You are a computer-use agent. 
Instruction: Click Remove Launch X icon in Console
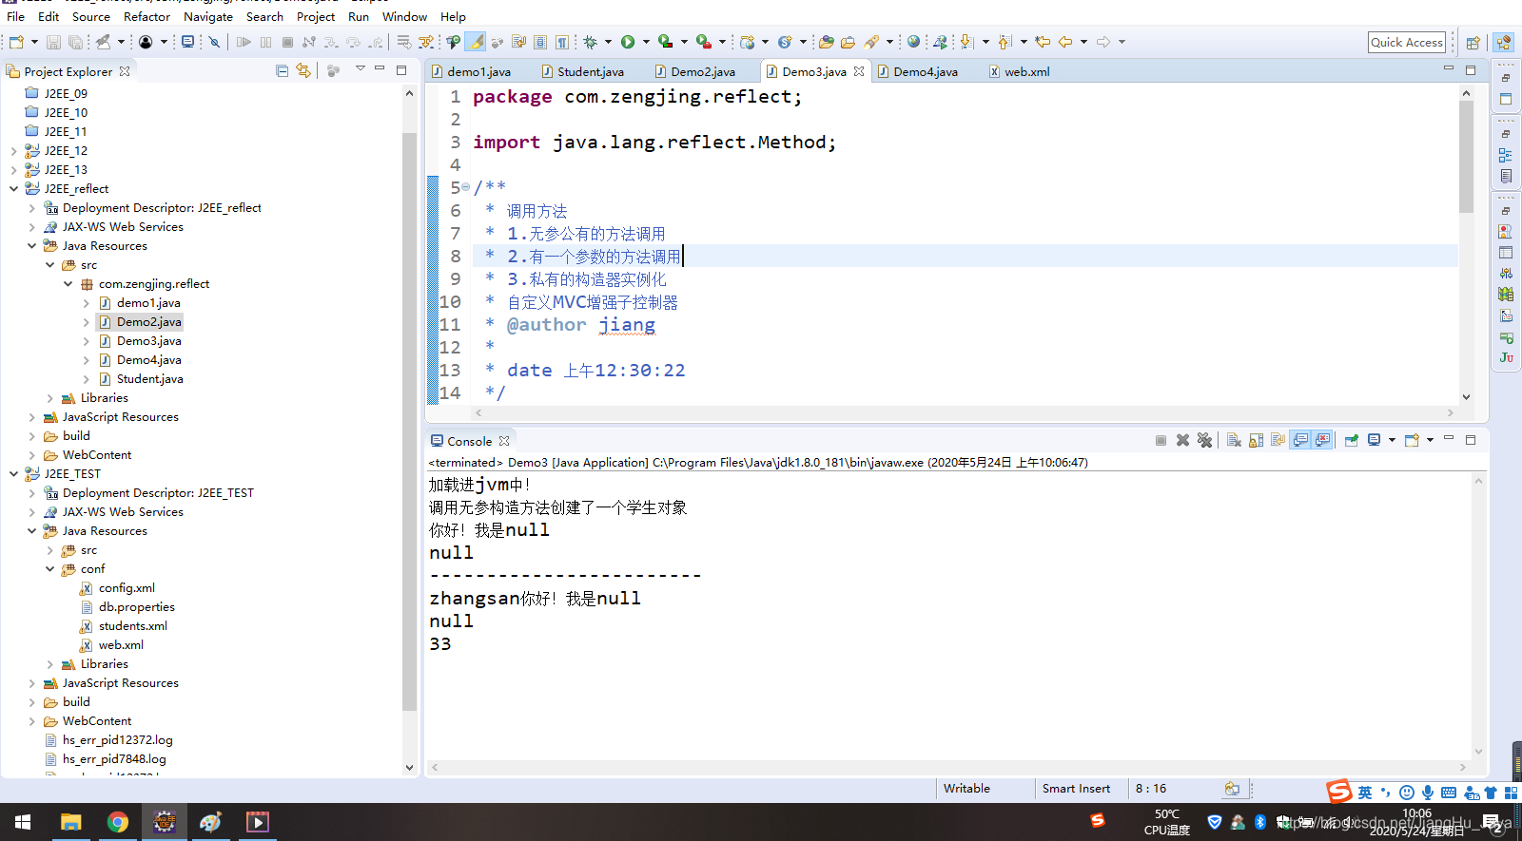pos(1182,440)
